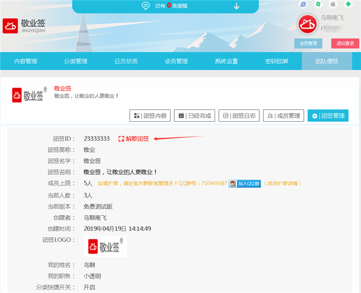Click the user avatar at top right

(307, 24)
